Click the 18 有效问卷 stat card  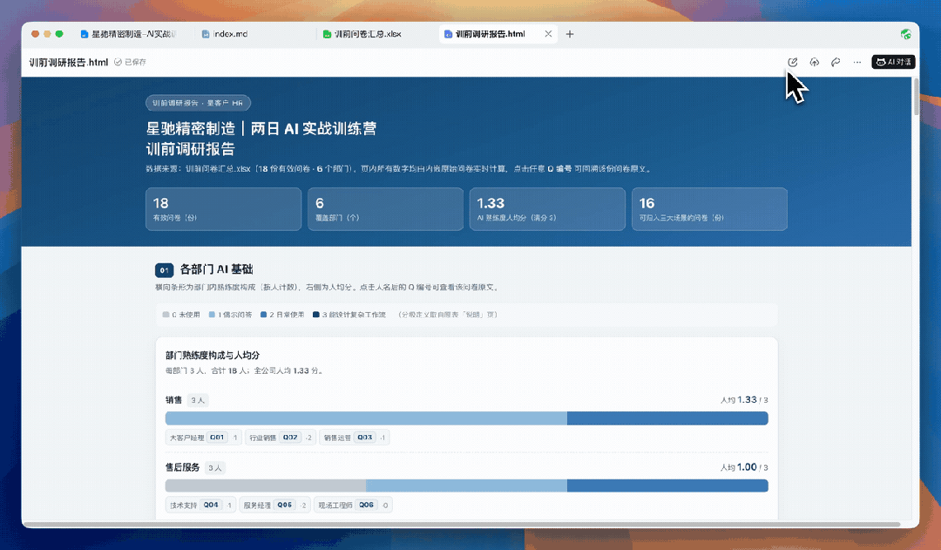click(x=223, y=209)
